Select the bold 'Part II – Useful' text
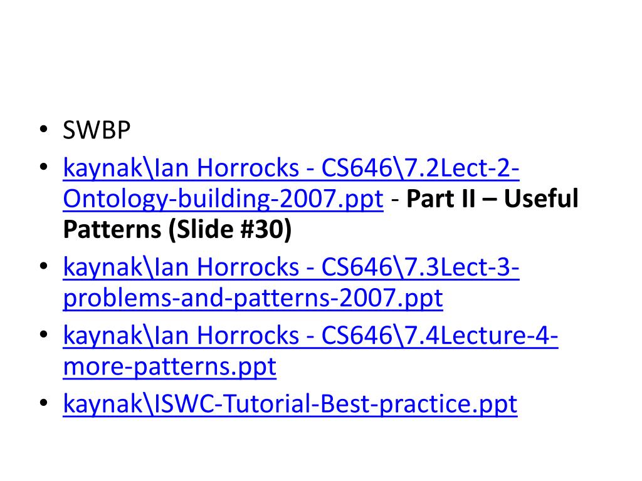642x481 pixels. (492, 199)
